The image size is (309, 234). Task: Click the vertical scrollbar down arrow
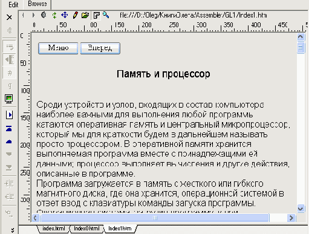tap(301, 208)
